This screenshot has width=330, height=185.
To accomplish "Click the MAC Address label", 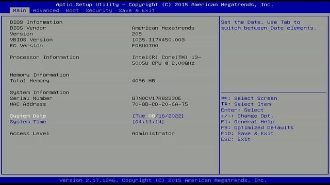I will click(28, 104).
